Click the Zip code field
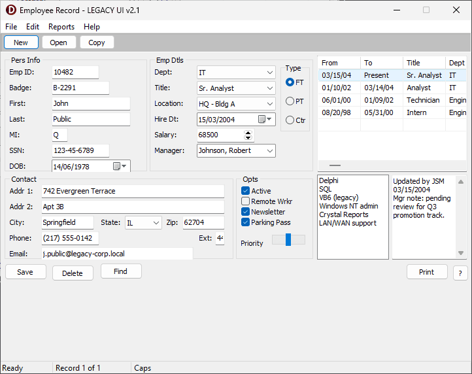Image resolution: width=472 pixels, height=374 pixels. pos(203,222)
